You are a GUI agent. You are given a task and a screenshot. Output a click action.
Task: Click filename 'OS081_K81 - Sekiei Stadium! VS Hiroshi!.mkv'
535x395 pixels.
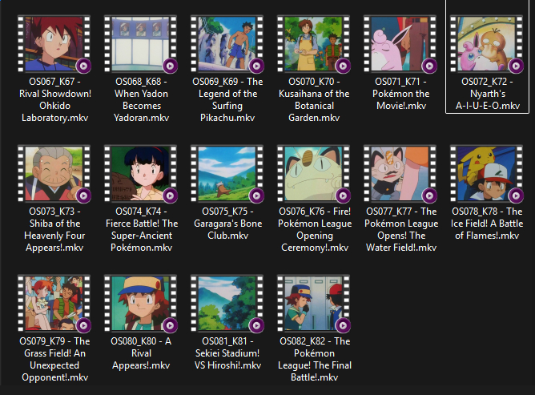click(x=227, y=353)
